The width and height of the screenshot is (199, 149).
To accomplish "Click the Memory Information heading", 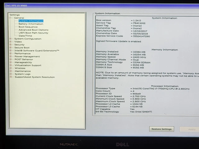I will 164,50.
